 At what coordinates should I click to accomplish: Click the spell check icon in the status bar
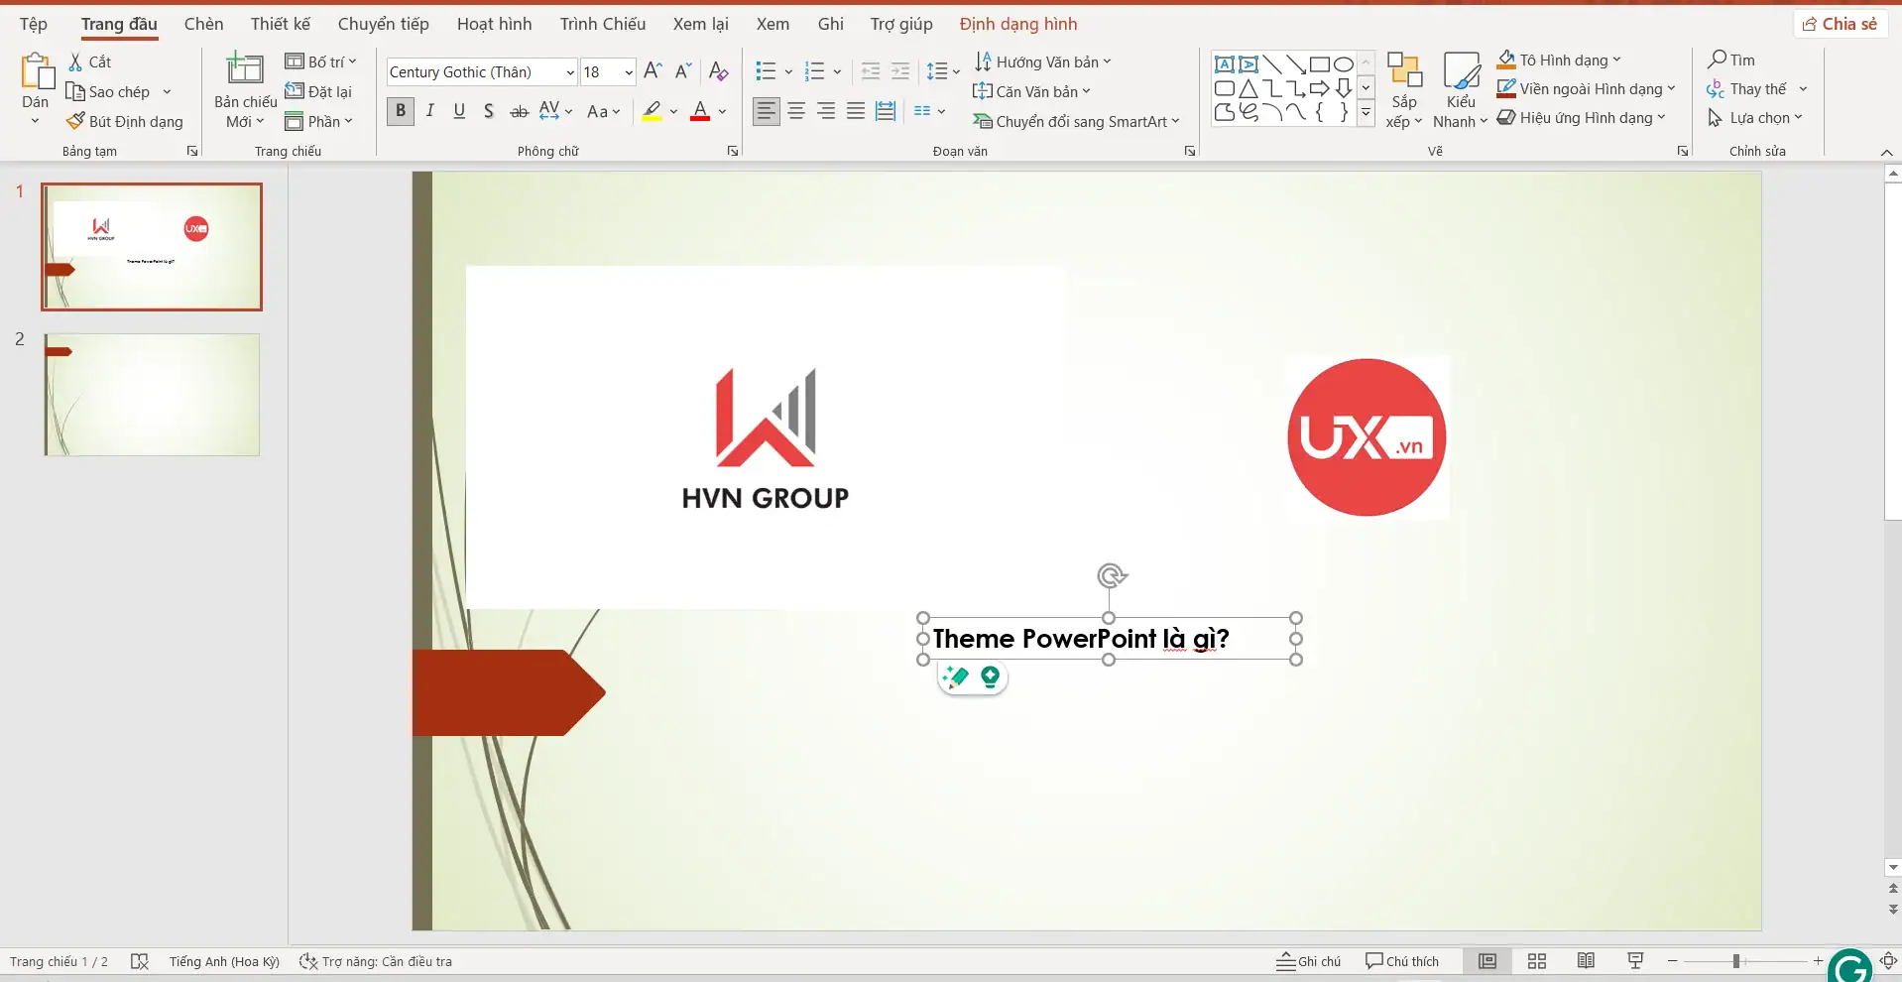(140, 961)
